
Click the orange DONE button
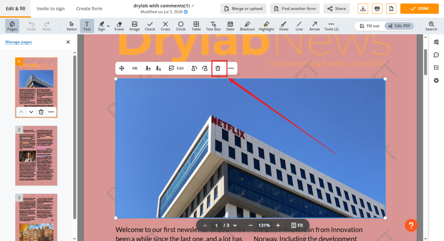coord(419,9)
